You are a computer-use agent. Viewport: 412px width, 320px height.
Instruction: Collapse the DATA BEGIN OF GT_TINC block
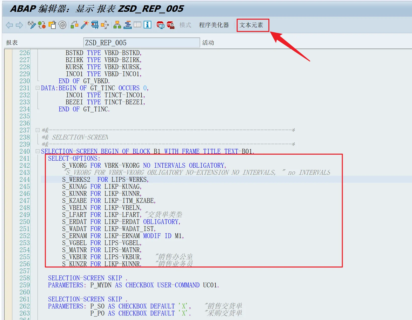38,88
